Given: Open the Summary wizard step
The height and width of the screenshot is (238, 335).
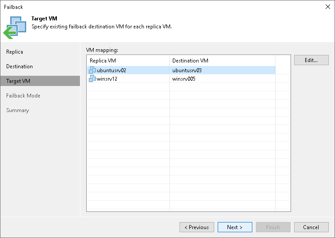Looking at the screenshot, I should (17, 110).
